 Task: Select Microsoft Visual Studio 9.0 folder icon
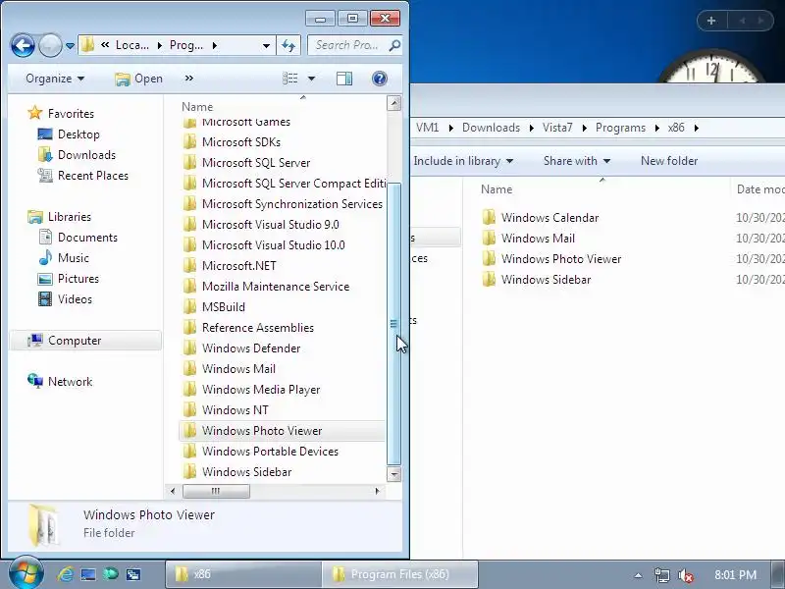[189, 225]
